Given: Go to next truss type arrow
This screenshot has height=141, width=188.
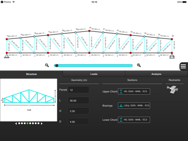Looking at the screenshot, I should 42,123.
